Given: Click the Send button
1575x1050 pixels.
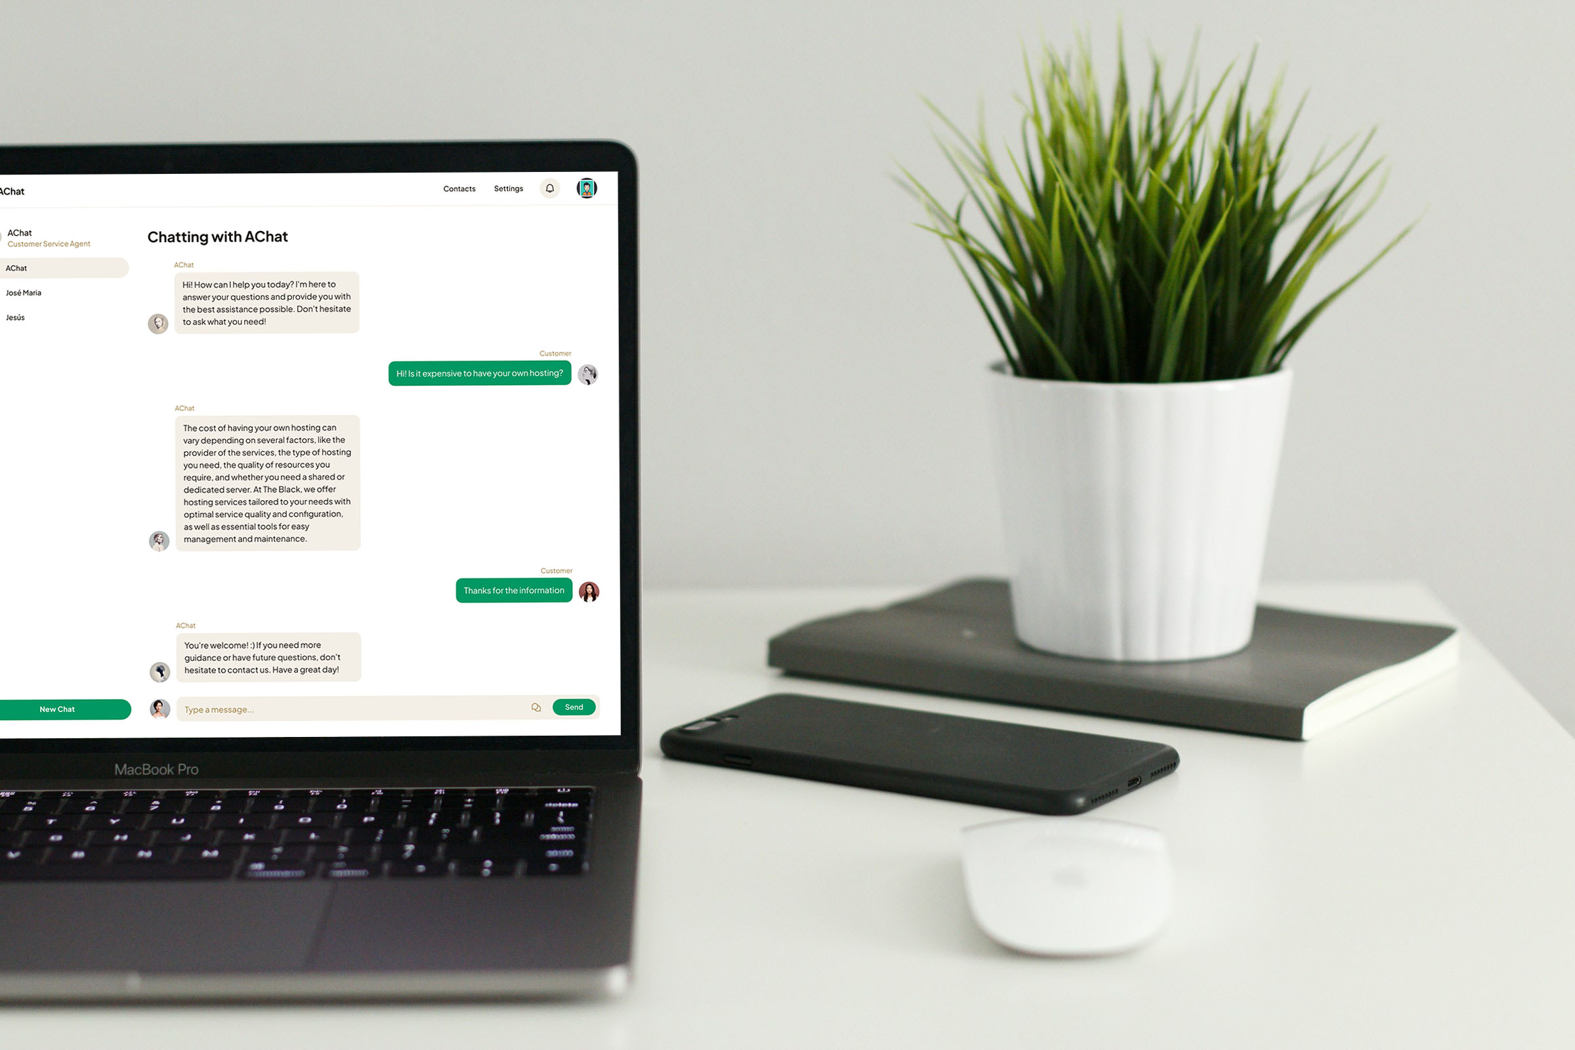Looking at the screenshot, I should (x=573, y=707).
